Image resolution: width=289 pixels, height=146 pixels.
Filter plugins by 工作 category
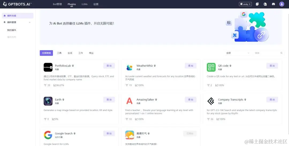click(81, 53)
